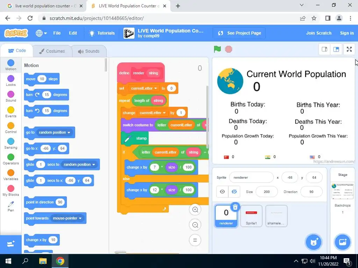Select the Sensing block category
Screen dimensions: 358x268
[x=11, y=144]
